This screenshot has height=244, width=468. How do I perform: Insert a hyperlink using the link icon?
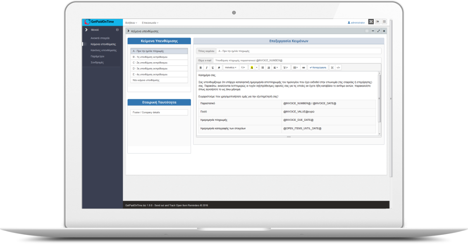click(303, 67)
